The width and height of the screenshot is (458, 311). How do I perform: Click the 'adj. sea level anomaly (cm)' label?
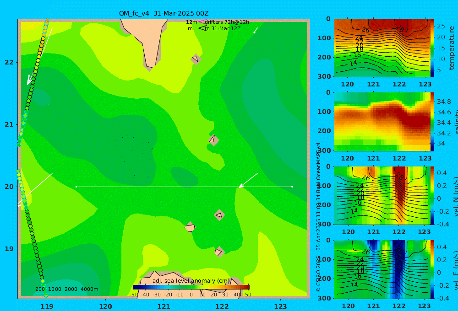pyautogui.click(x=191, y=281)
